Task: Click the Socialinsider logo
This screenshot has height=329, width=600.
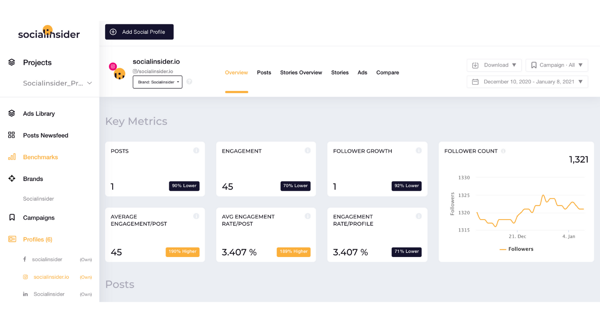Action: (x=49, y=32)
